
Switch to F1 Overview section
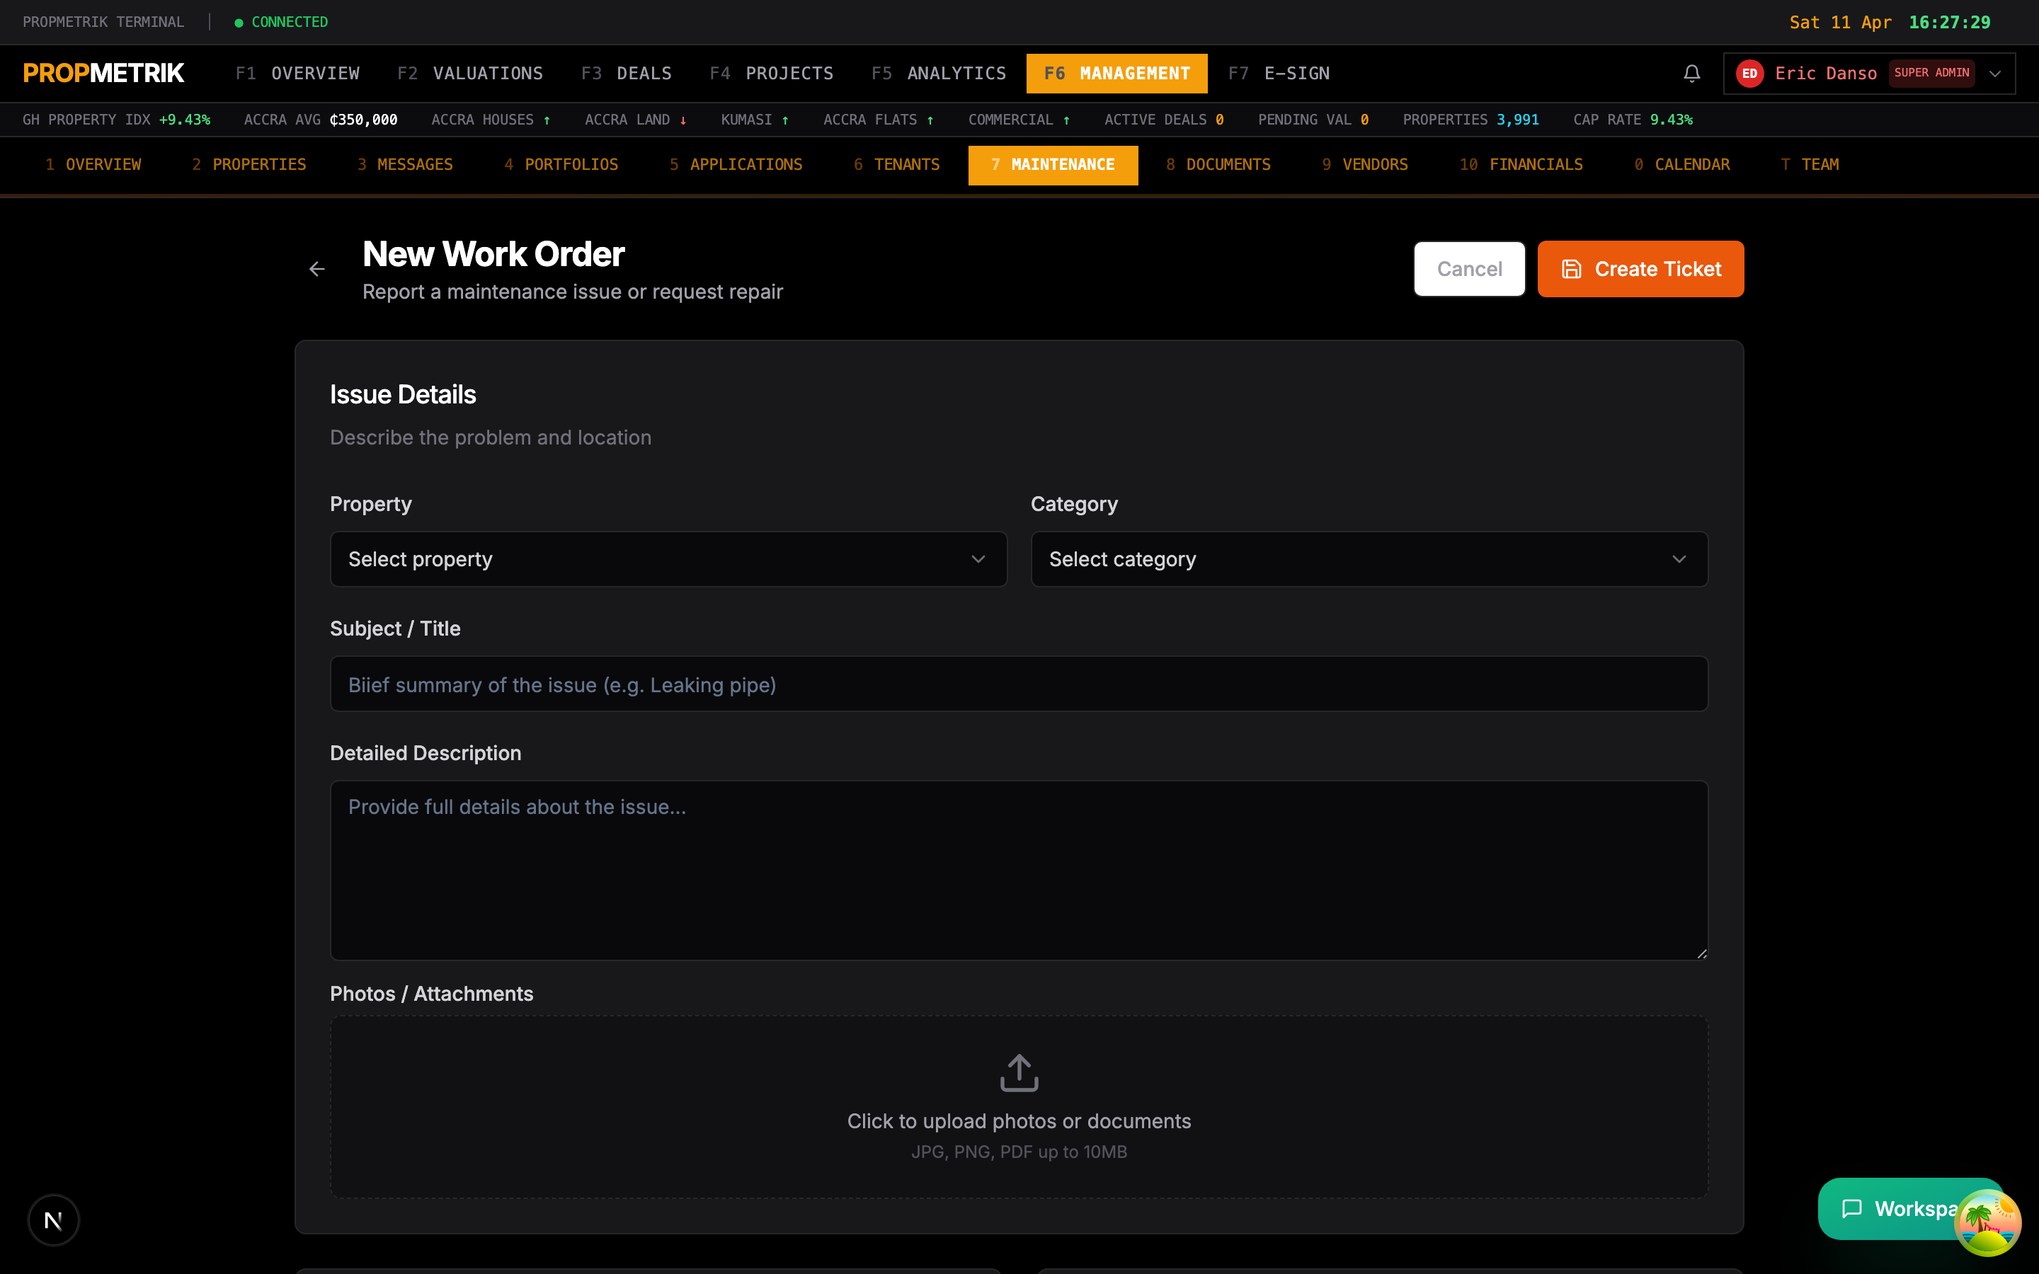click(x=297, y=74)
